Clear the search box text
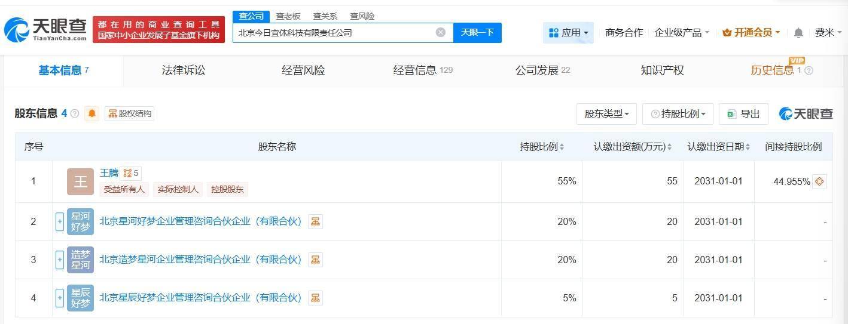This screenshot has width=848, height=324. click(x=441, y=32)
